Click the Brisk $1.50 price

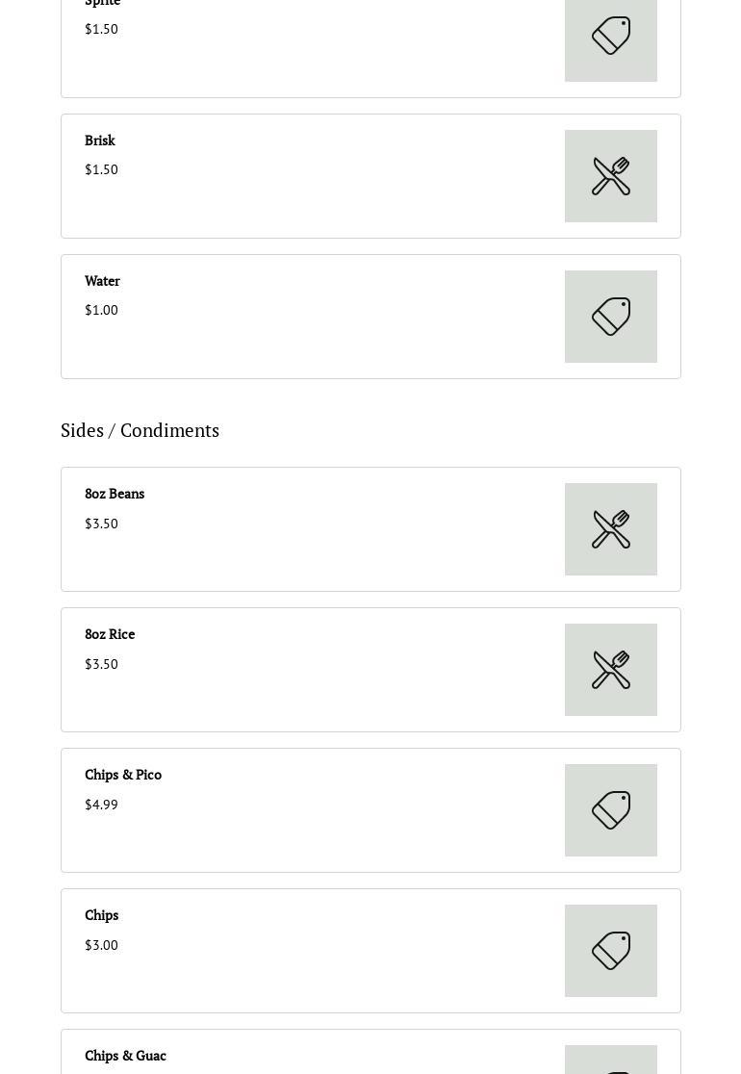(101, 169)
